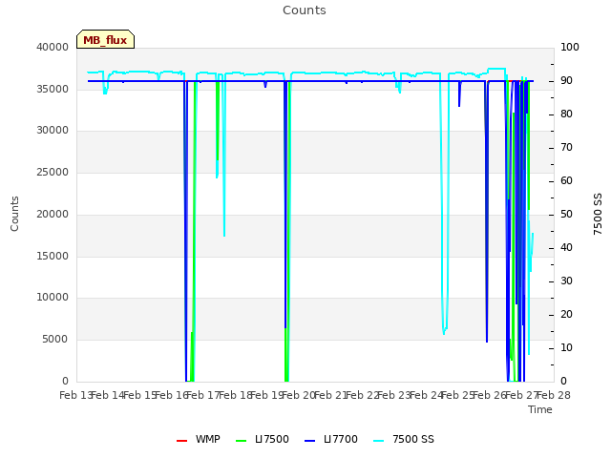Image resolution: width=611 pixels, height=458 pixels.
Task: Click the 20000 left axis tick
Action: tap(53, 214)
